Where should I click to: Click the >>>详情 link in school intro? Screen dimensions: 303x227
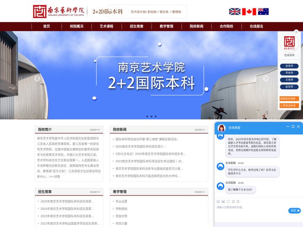click(54, 177)
